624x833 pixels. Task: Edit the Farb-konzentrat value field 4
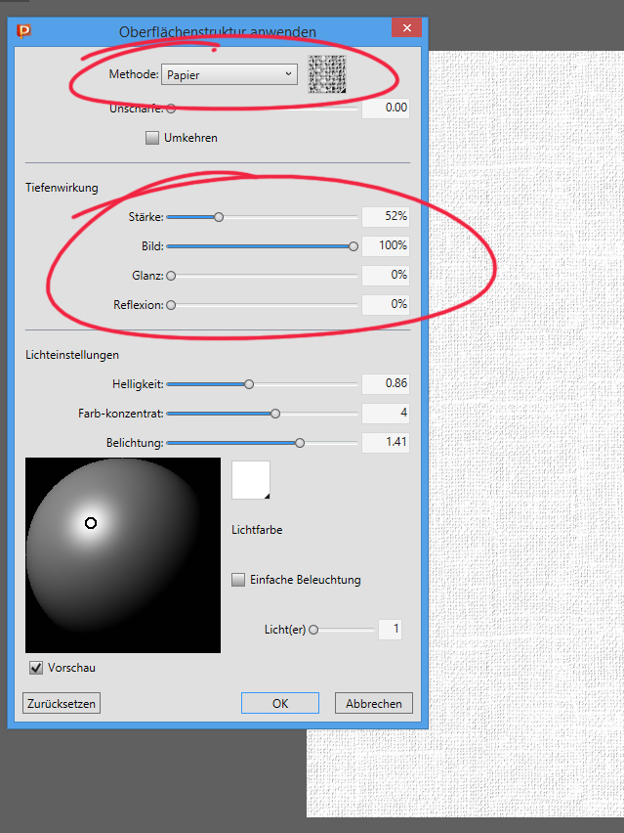tap(386, 413)
